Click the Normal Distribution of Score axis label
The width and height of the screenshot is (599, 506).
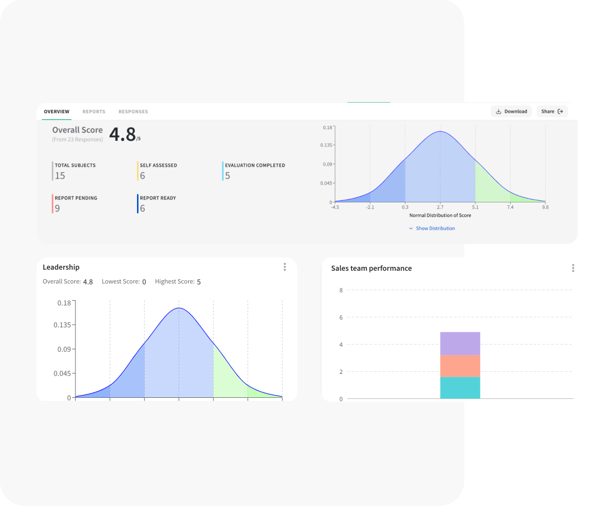pos(440,215)
